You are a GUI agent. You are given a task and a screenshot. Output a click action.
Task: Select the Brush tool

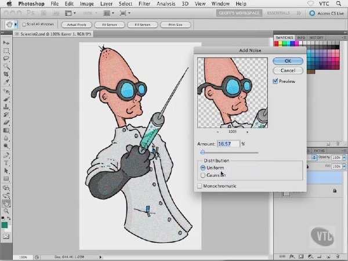[x=6, y=99]
